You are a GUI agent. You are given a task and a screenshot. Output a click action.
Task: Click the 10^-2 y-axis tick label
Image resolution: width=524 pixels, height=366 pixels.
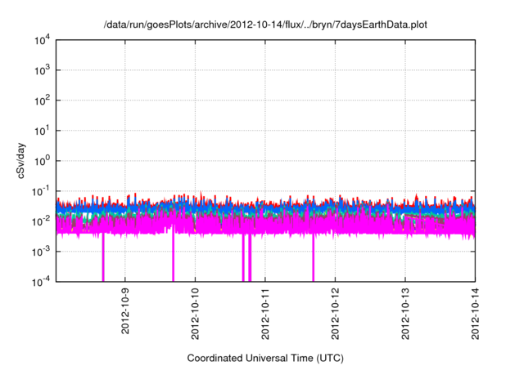pyautogui.click(x=39, y=221)
